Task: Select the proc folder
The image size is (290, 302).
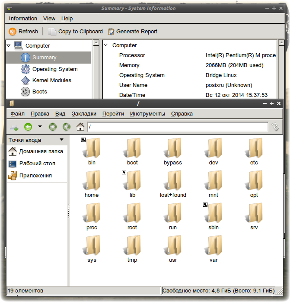Action: [92, 216]
